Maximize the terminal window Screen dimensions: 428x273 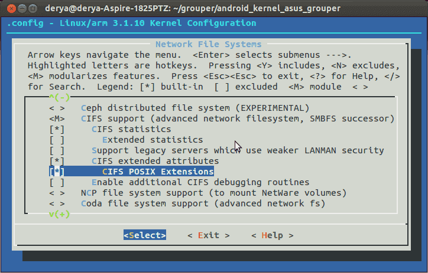[x=33, y=8]
